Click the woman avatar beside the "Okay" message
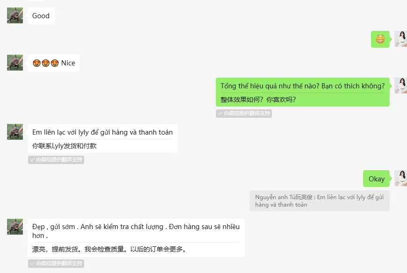Image resolution: width=407 pixels, height=273 pixels. coord(401,178)
